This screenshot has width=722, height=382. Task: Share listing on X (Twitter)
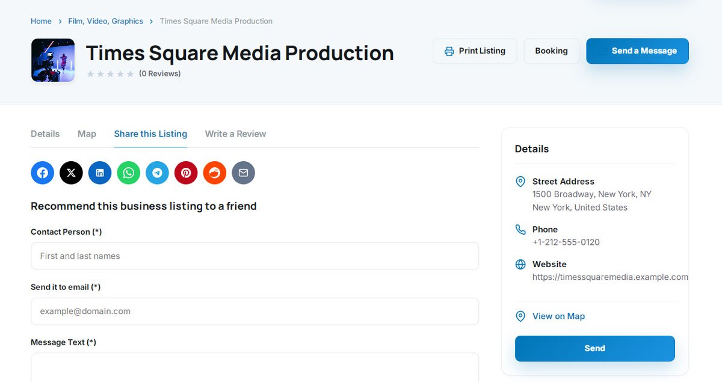pos(71,173)
